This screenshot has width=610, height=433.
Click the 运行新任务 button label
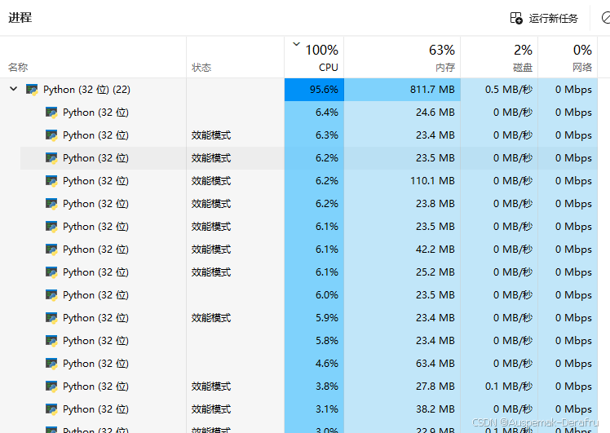(553, 18)
